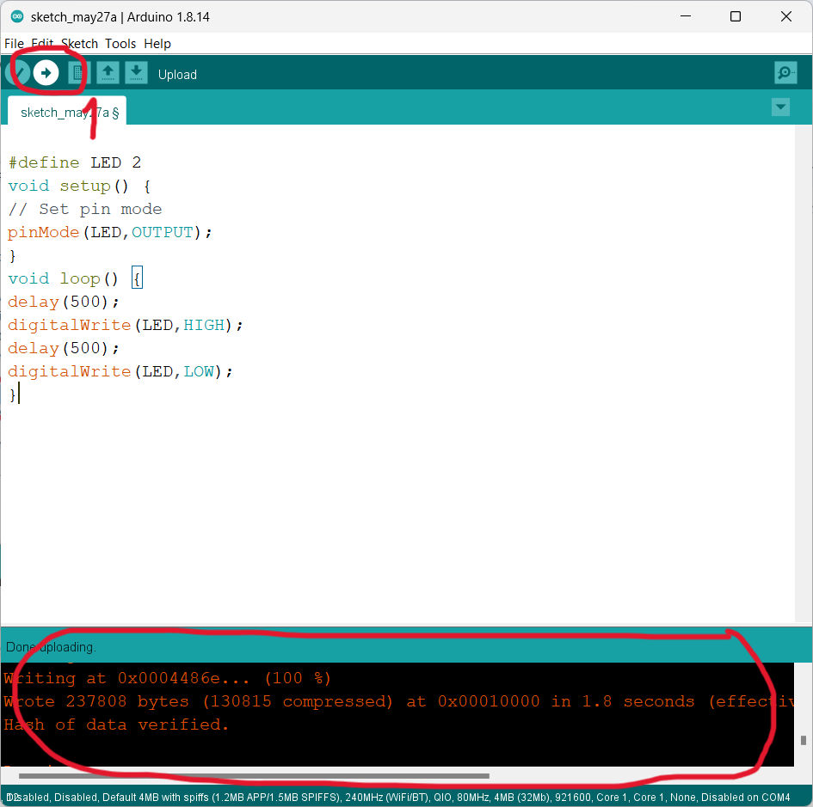Click the 'Wrote 237808 bytes' console line
The width and height of the screenshot is (813, 807).
pos(398,701)
